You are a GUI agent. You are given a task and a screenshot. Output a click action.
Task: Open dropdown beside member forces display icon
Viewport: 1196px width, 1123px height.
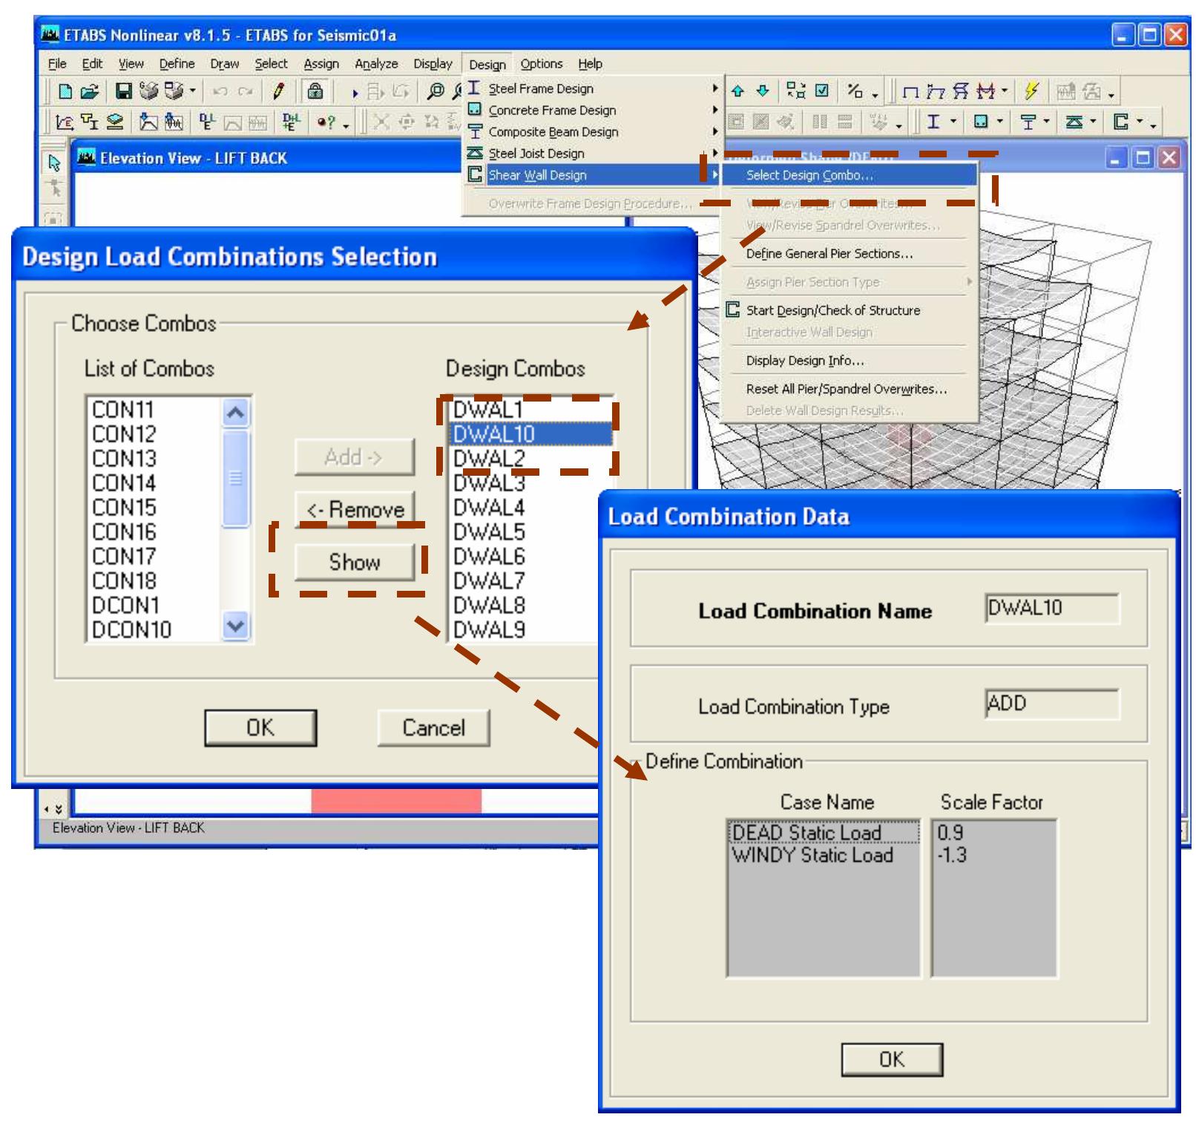1005,91
